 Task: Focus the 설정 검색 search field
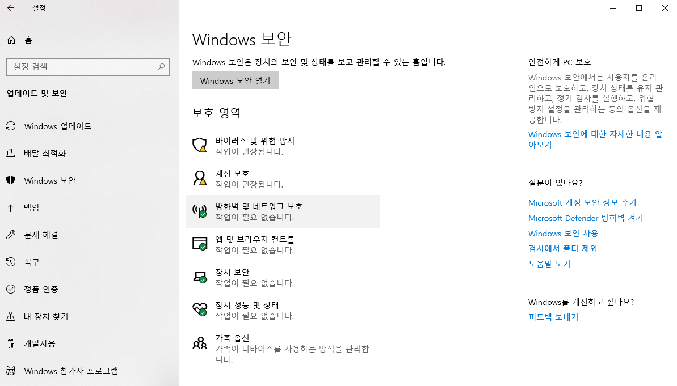pyautogui.click(x=88, y=67)
